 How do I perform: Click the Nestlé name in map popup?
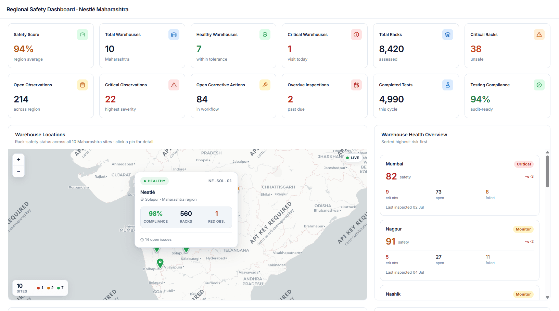click(148, 192)
